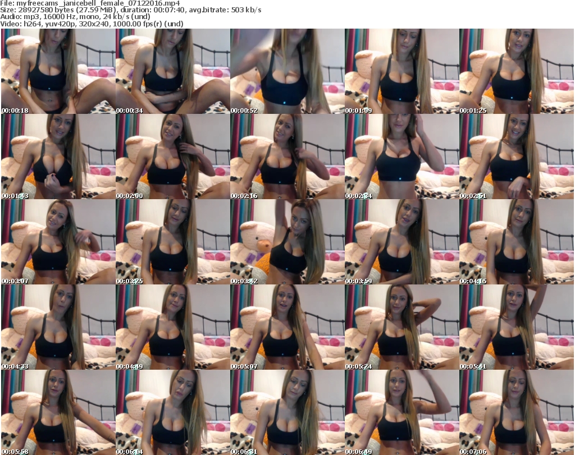Click the 'File:' name header line
575x455 pixels.
(90, 3)
